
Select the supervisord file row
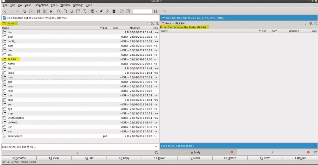[x=80, y=136]
